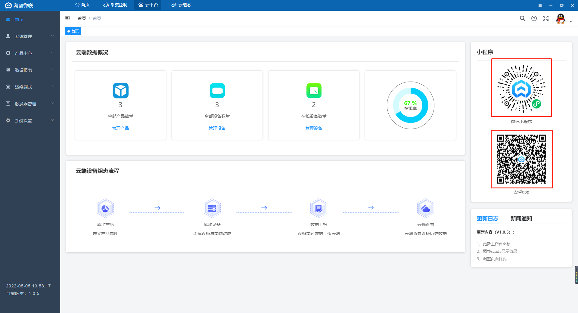Viewport: 578px width, 313px height.
Task: Click the 触发器管理 sidebar icon
Action: point(8,104)
